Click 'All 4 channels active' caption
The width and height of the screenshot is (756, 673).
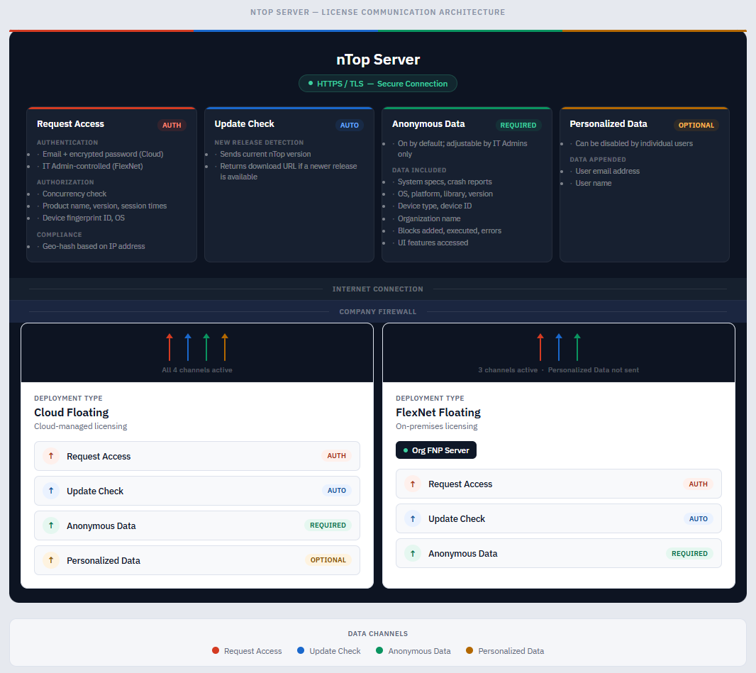tap(197, 369)
